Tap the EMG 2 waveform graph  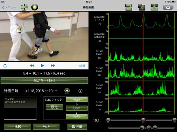tap(141, 72)
